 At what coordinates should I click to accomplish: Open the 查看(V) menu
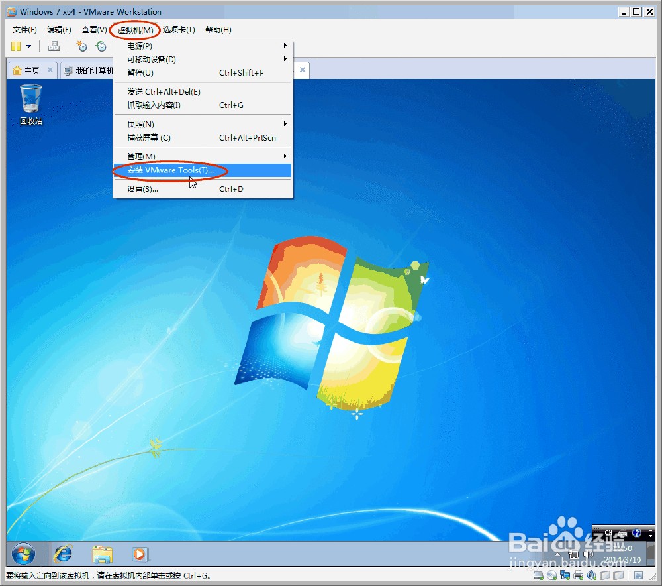point(94,30)
